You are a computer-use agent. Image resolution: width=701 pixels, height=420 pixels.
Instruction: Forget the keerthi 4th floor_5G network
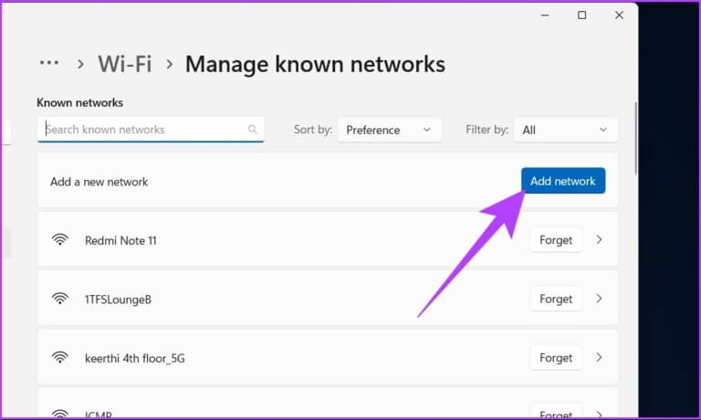point(556,358)
